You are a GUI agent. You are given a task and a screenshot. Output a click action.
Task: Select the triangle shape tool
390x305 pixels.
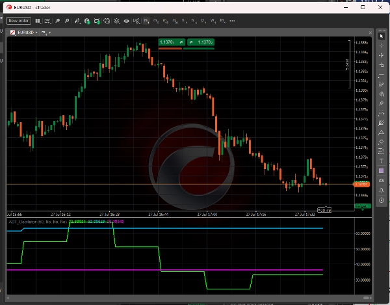[x=382, y=133]
